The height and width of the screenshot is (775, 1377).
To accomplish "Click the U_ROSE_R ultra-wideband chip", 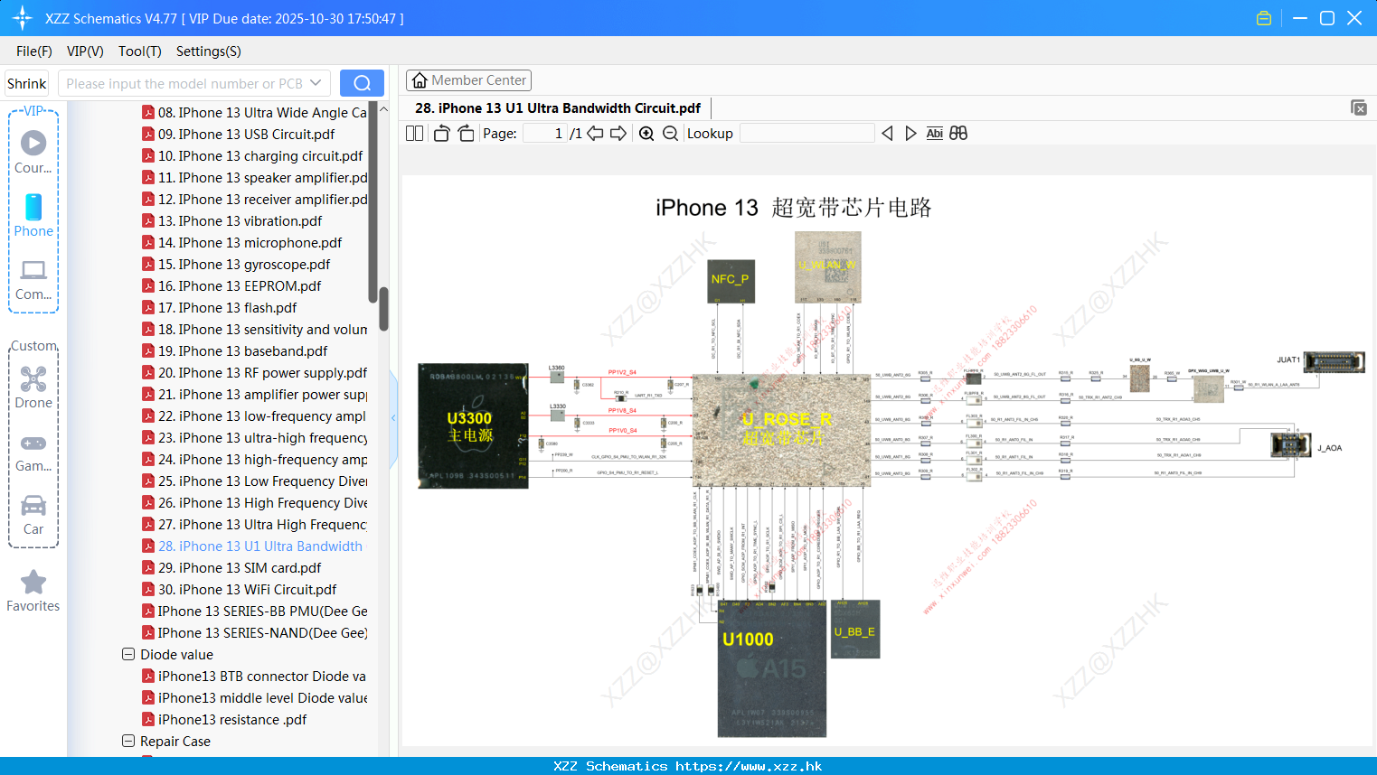I will (781, 430).
